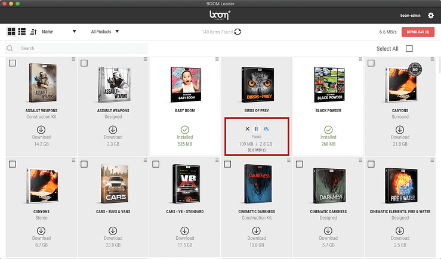
Task: Download Cars - V8 - Standard arrow icon
Action: point(184,230)
